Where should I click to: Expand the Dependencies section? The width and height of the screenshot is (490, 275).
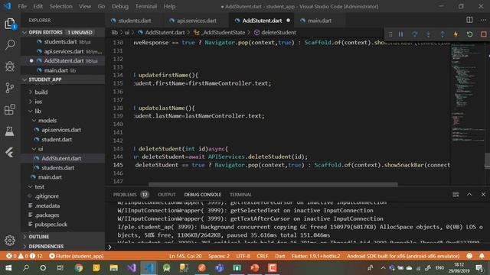click(46, 246)
